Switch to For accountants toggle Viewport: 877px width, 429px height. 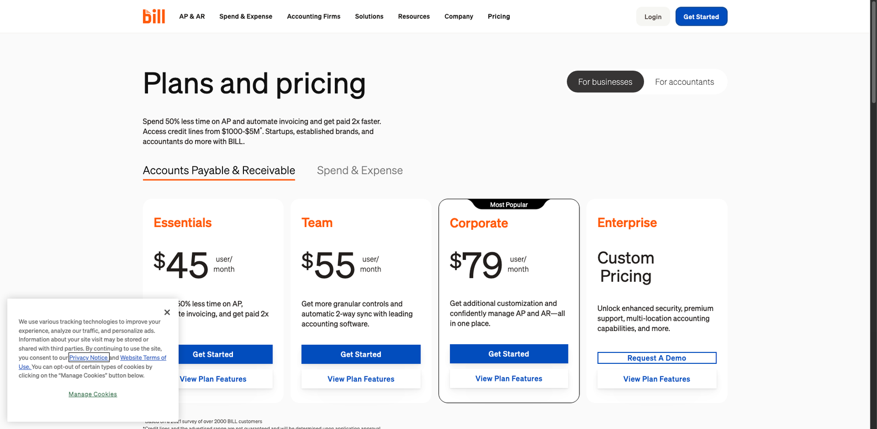tap(684, 82)
